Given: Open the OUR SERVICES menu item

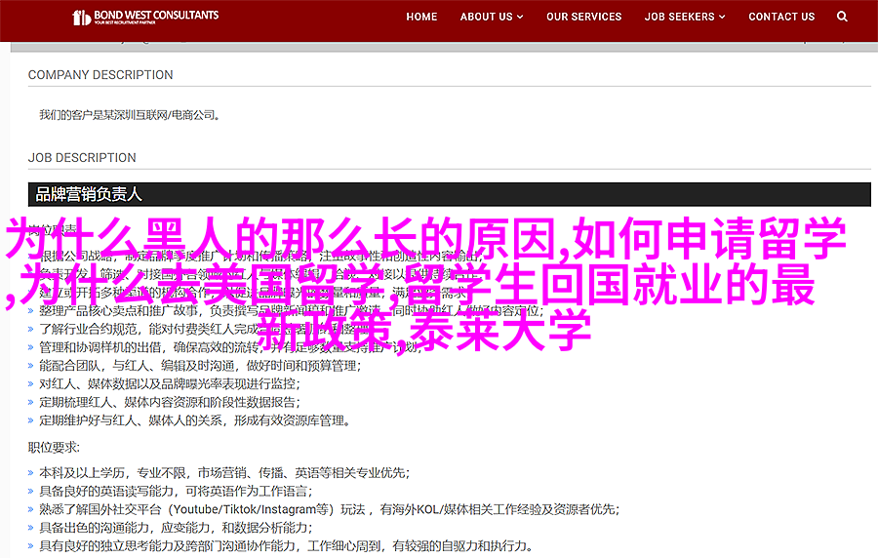Looking at the screenshot, I should (583, 17).
